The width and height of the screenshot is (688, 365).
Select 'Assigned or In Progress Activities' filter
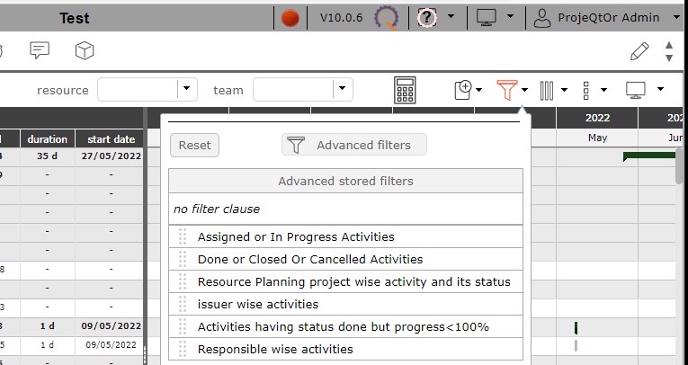[296, 237]
